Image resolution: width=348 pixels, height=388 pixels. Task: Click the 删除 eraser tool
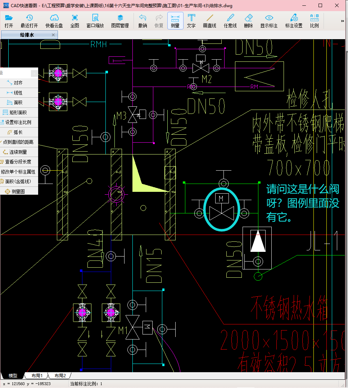click(x=248, y=21)
